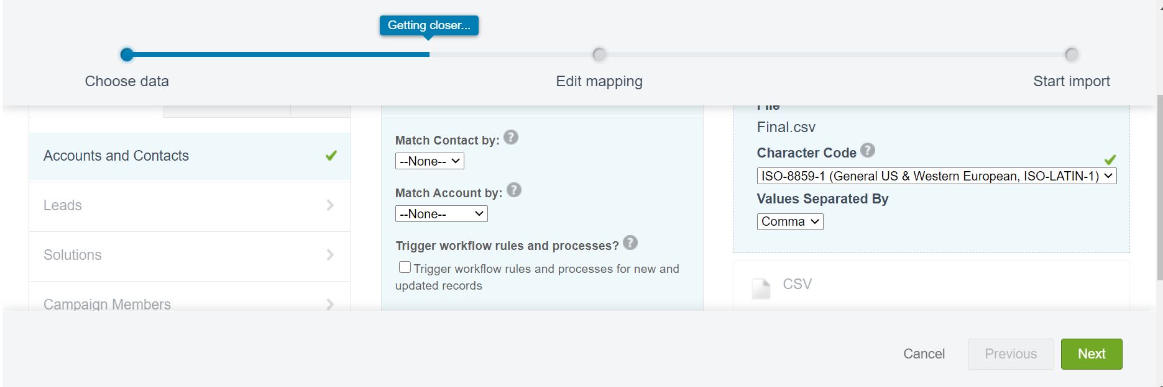The height and width of the screenshot is (387, 1163).
Task: Open the Match Contact by dropdown
Action: click(x=430, y=161)
